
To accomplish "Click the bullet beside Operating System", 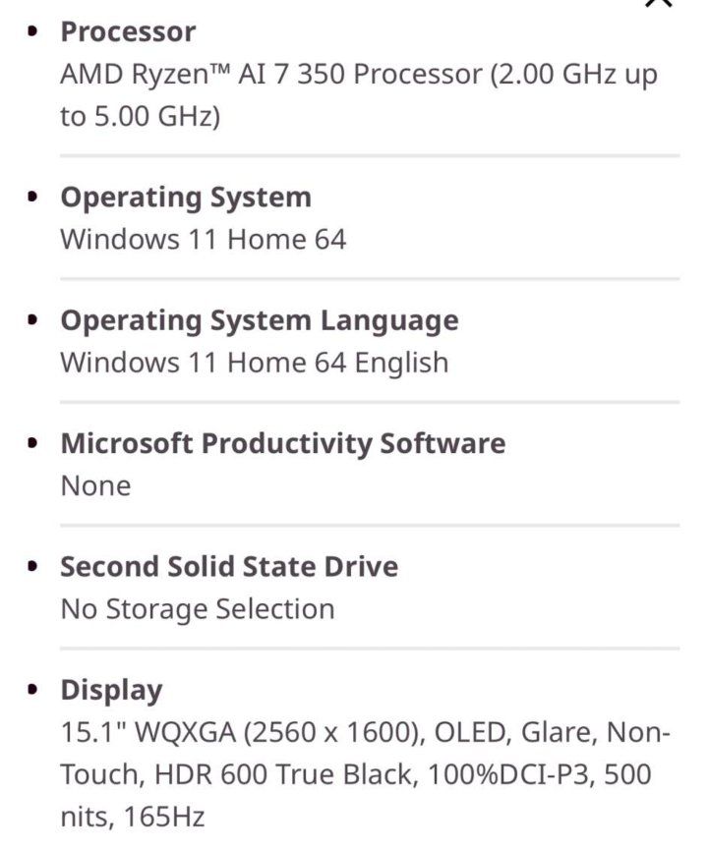I will tap(34, 197).
